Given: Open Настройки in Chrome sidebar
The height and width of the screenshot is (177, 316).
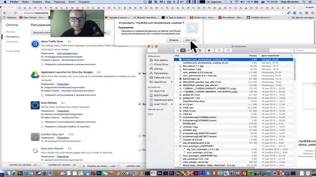Looking at the screenshot, I should 12,41.
